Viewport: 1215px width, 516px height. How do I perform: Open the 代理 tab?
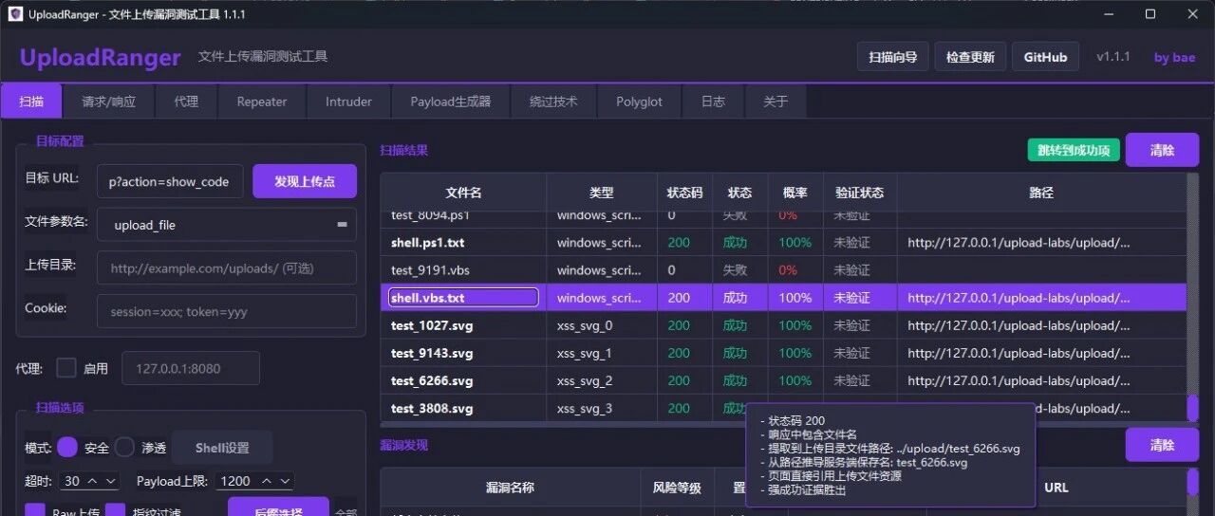[186, 101]
